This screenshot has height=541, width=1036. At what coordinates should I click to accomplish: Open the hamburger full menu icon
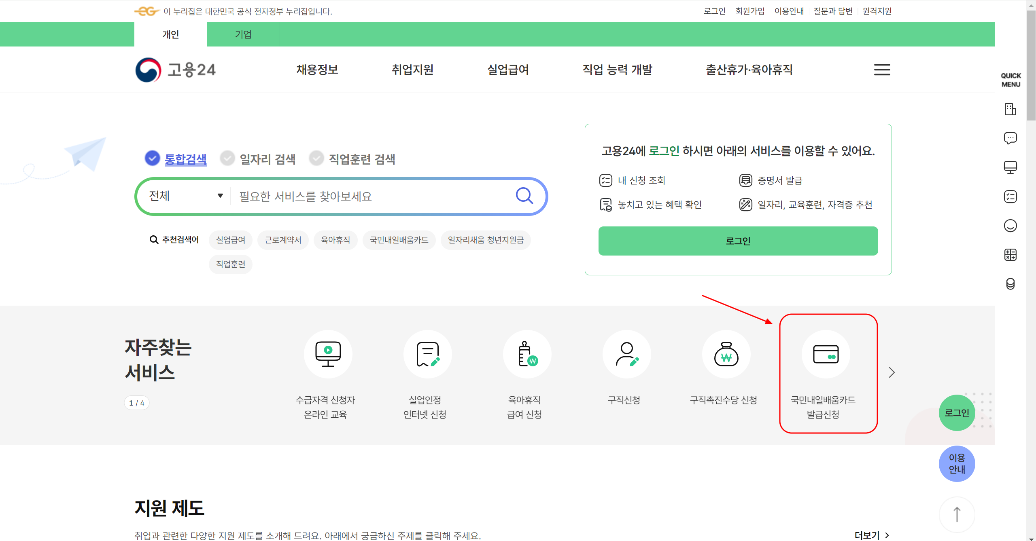tap(882, 70)
